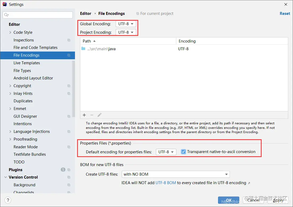293x207 pixels.
Task: Click the OK button
Action: click(229, 200)
